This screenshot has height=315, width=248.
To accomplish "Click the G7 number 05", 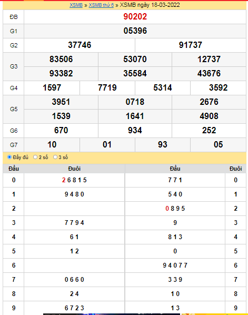I will click(219, 145).
